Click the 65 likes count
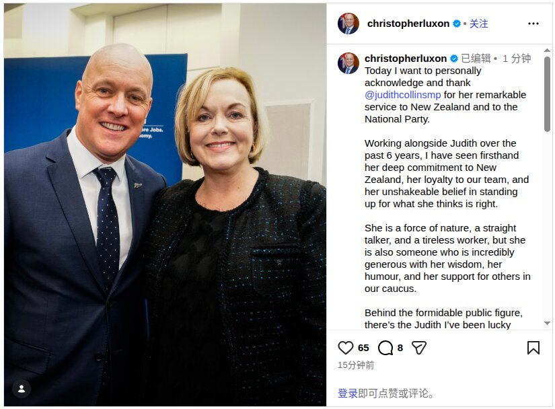Image resolution: width=555 pixels, height=409 pixels. pos(363,348)
